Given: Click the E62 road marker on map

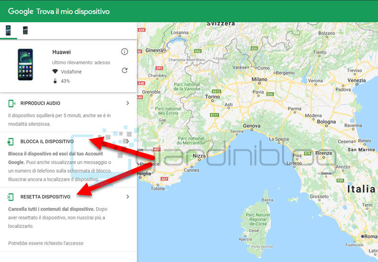Looking at the screenshot, I should [198, 51].
